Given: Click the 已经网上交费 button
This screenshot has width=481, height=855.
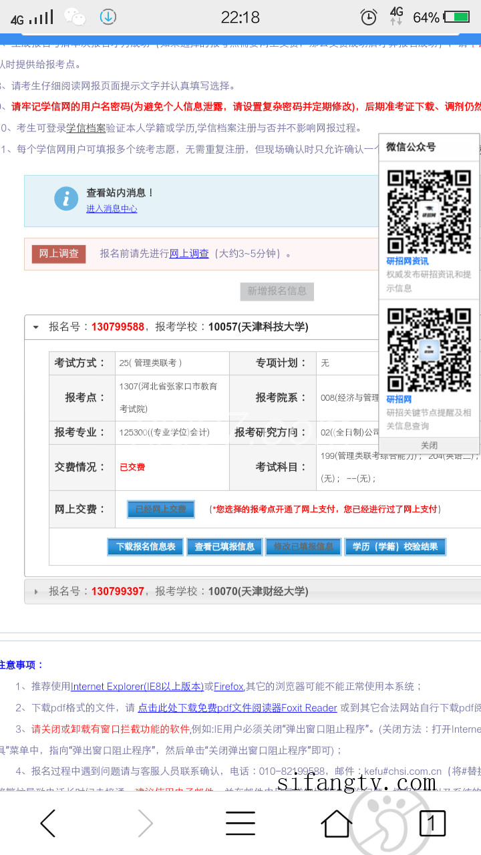Looking at the screenshot, I should tap(161, 509).
